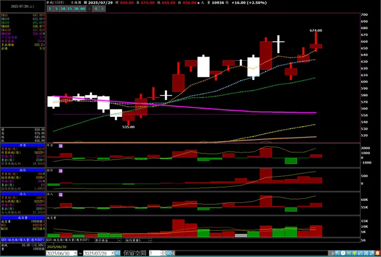
Task: Click the SMA5 647.00 legend row
Action: pos(23,15)
